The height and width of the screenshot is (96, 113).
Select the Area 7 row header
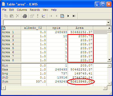(x=11, y=56)
